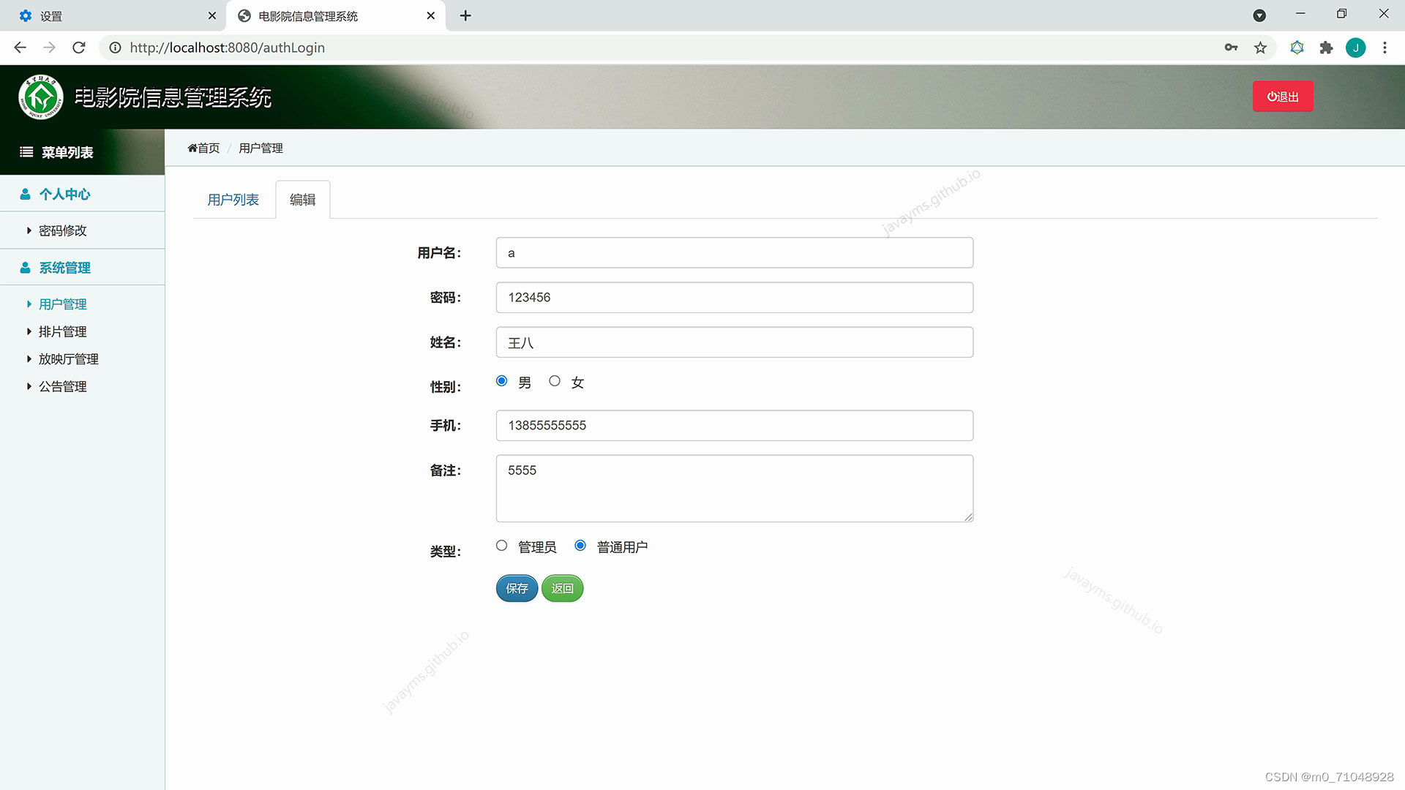Click the 系统管理 user icon
Viewport: 1405px width, 790px height.
[x=25, y=268]
